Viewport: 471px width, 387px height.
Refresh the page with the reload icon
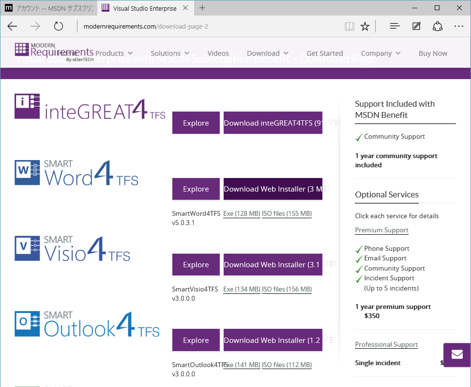click(58, 27)
